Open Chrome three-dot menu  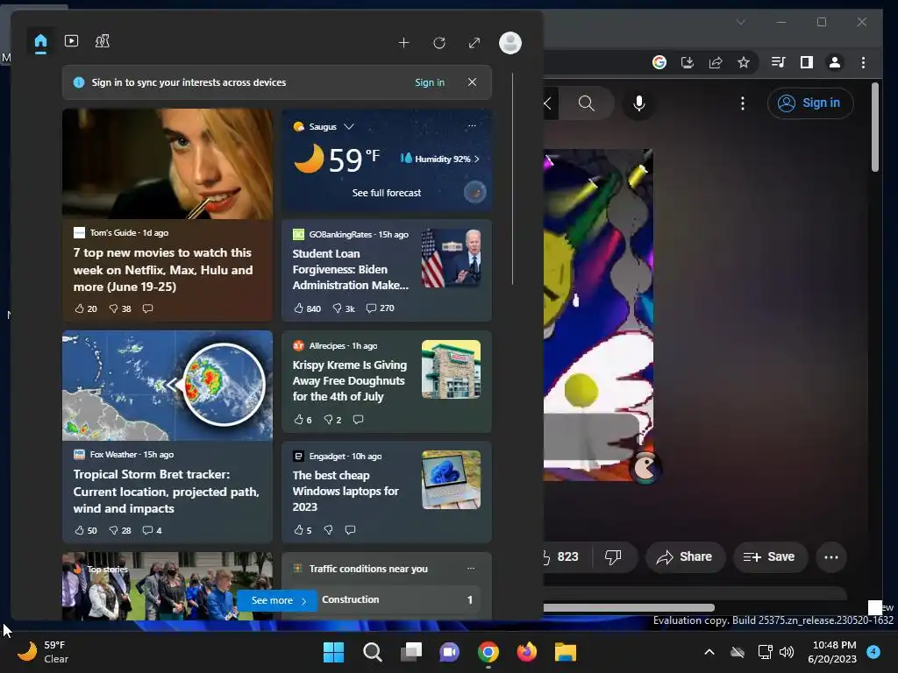point(863,62)
